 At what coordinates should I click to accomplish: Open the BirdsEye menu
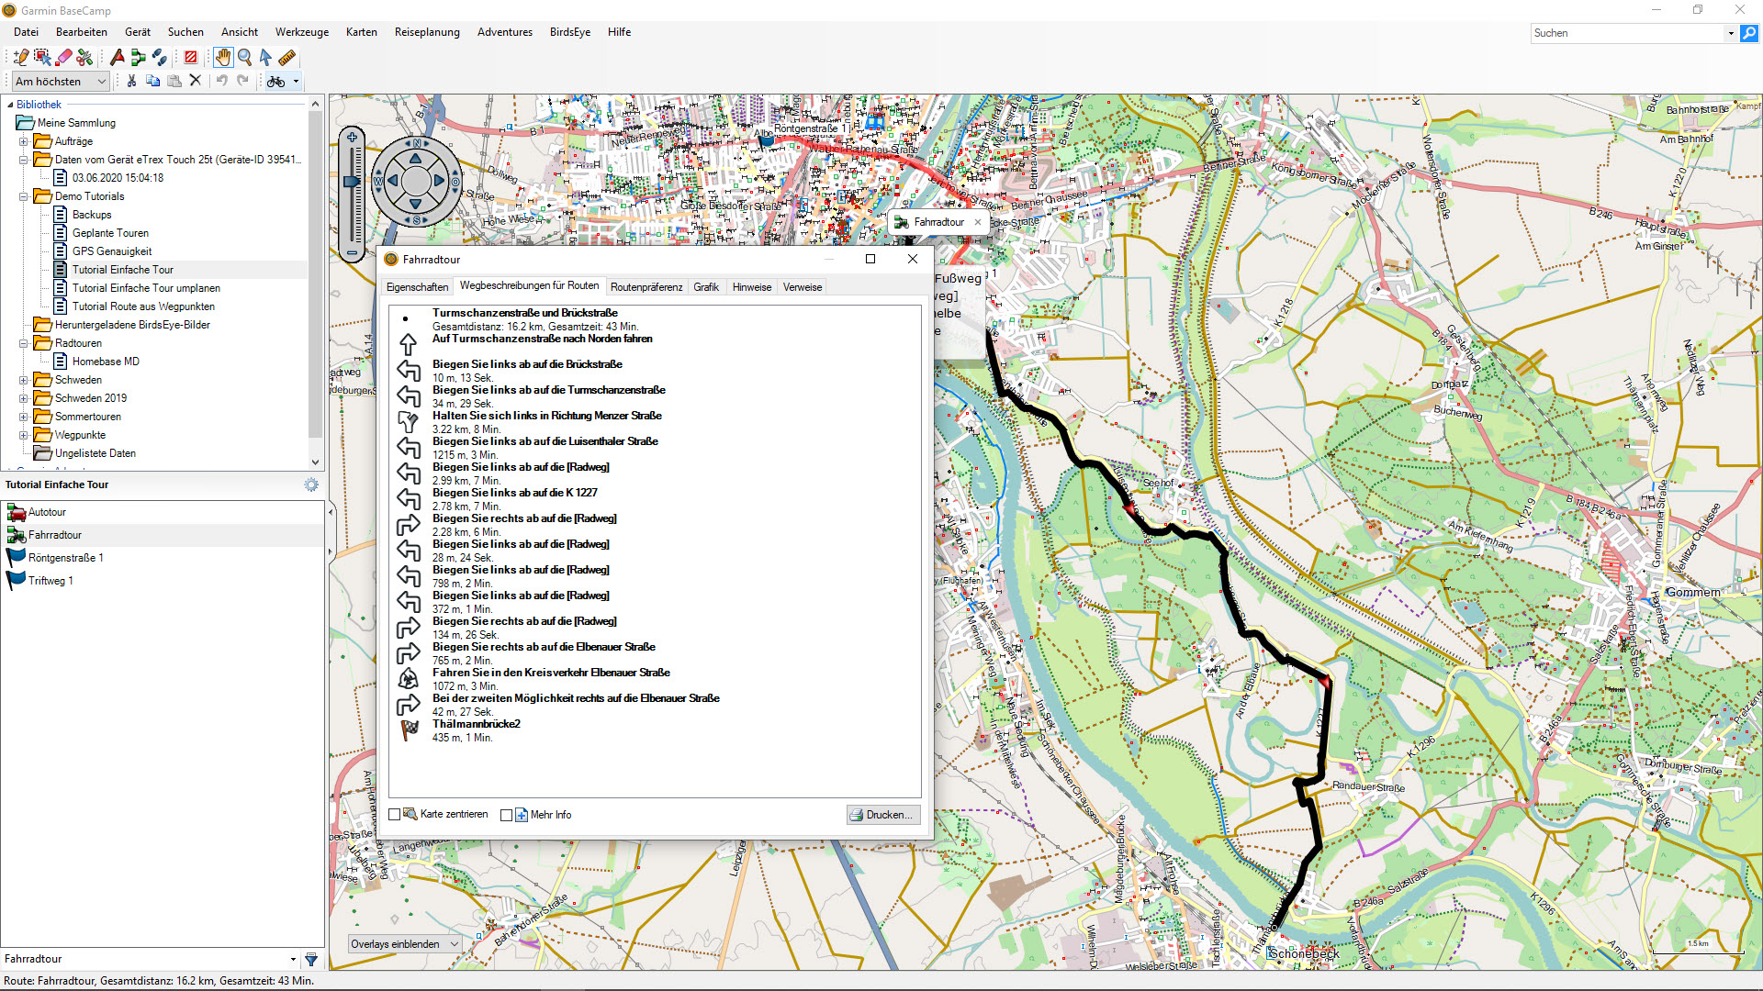pos(570,32)
